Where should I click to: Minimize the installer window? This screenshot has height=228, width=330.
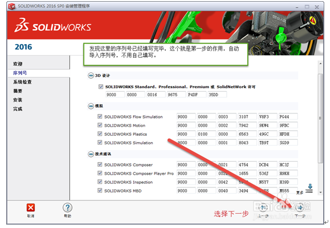click(297, 7)
